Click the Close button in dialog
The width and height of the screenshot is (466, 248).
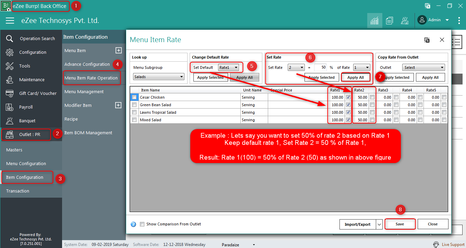click(433, 224)
